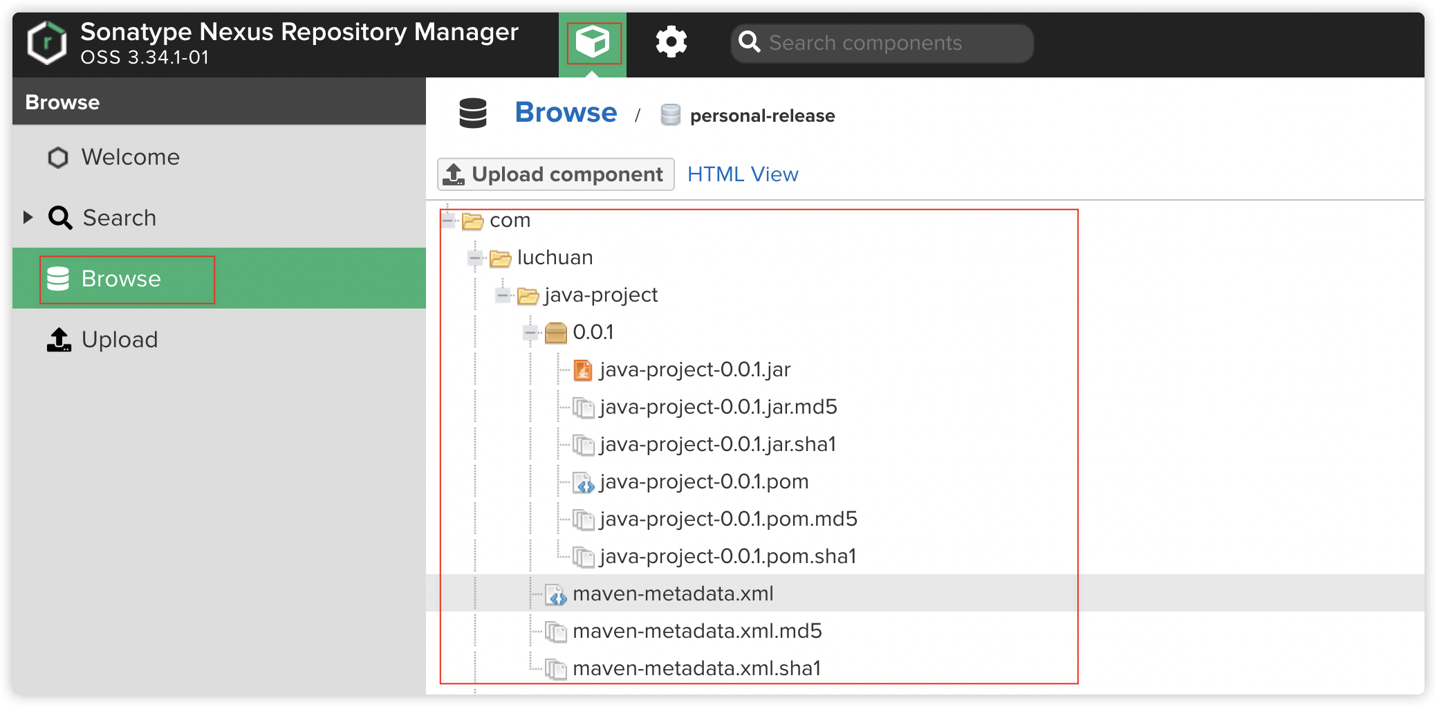1437x707 pixels.
Task: Click the java-project-0.0.1.jar.sha1 file icon
Action: (x=584, y=445)
